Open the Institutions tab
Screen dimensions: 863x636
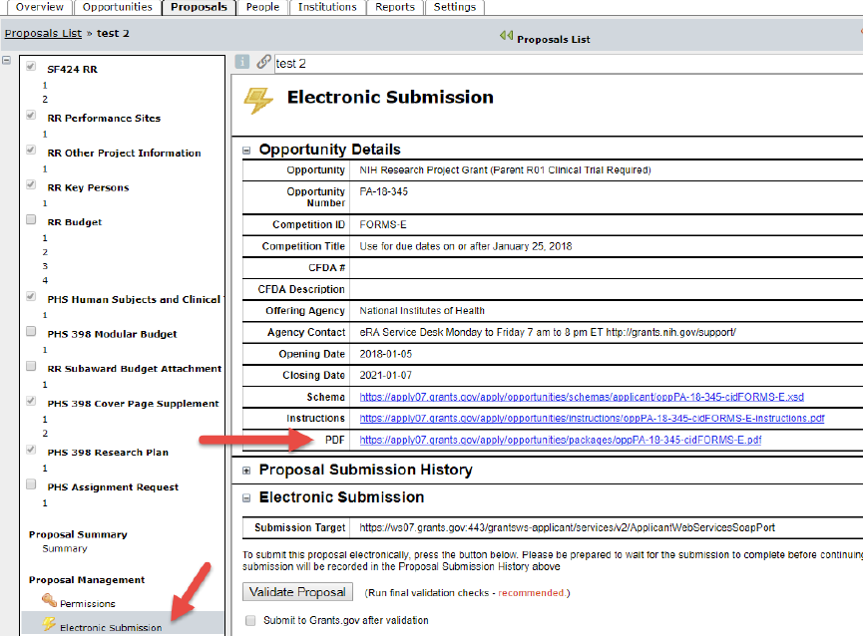[x=326, y=7]
